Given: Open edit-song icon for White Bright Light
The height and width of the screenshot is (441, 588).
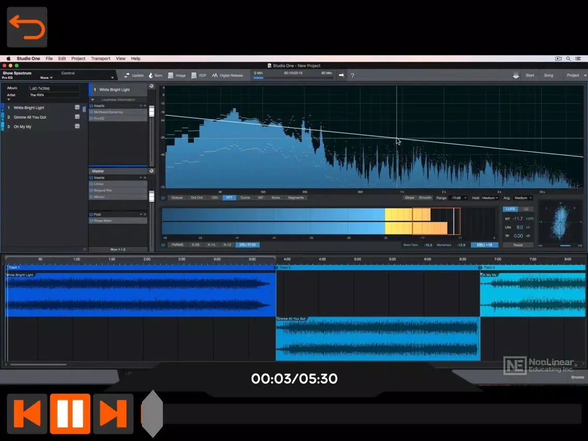Looking at the screenshot, I should point(77,107).
